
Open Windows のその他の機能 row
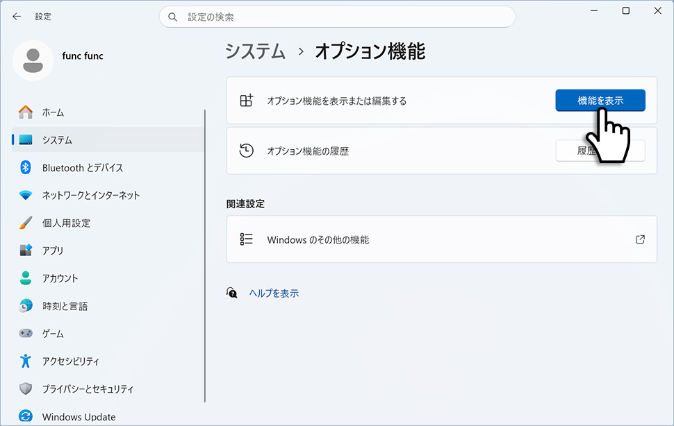click(x=441, y=239)
